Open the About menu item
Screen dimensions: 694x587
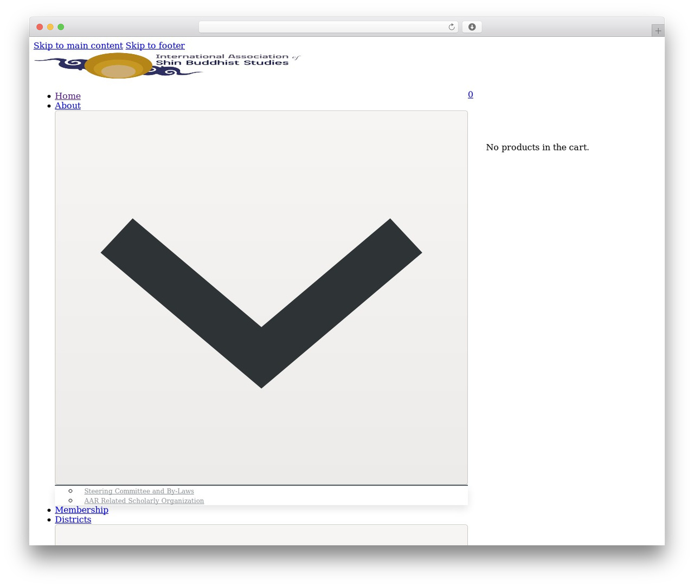coord(68,106)
